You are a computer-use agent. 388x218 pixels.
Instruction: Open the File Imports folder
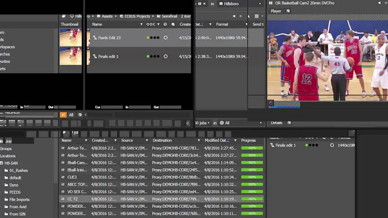[x=19, y=200]
